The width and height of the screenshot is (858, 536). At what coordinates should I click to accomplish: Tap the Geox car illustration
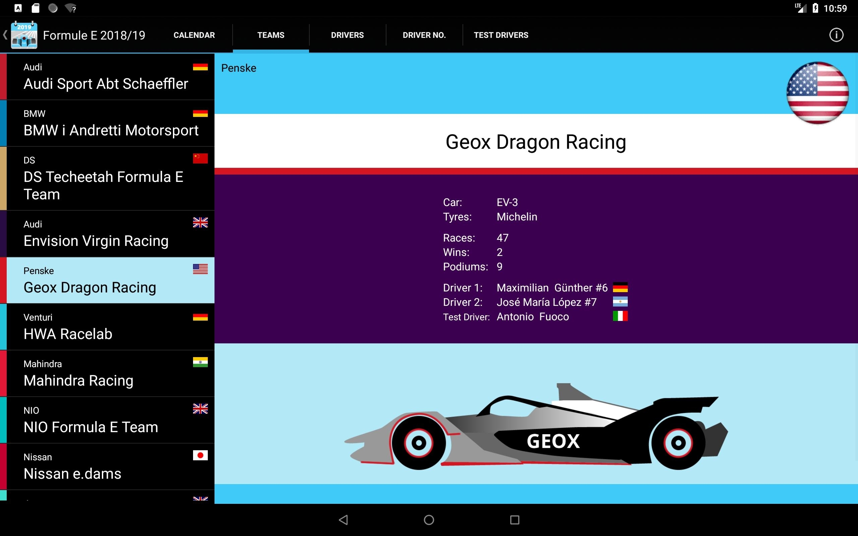[x=536, y=426]
